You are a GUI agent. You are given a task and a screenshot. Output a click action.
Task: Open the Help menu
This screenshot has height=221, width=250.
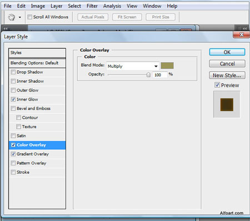point(172,6)
